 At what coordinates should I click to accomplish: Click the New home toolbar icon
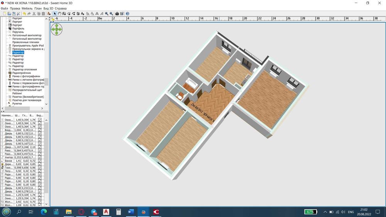(4, 13)
